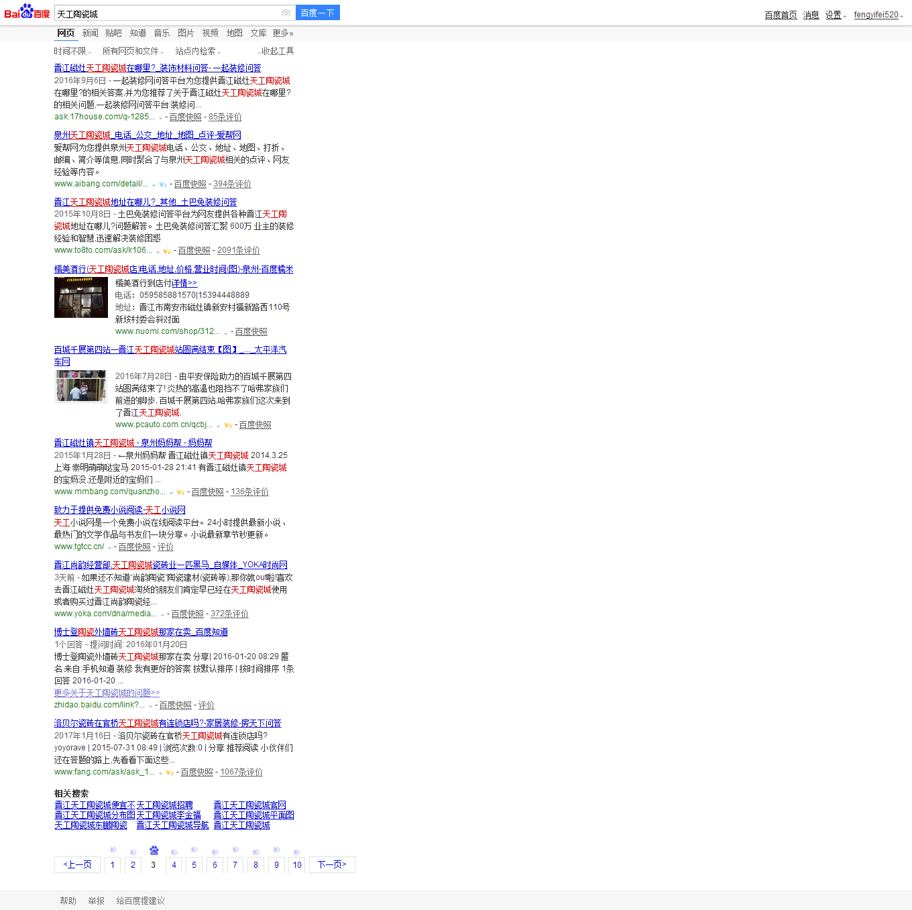Switch to the 图片 tab
Image resolution: width=912 pixels, height=910 pixels.
186,33
